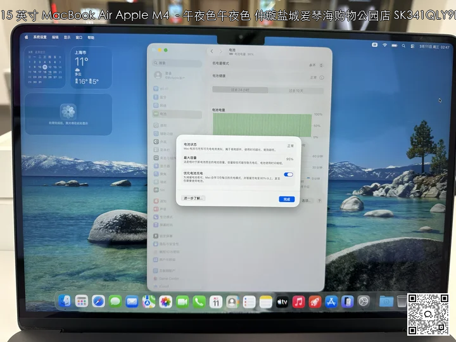This screenshot has height=342, width=456.
Task: Open the red rocket app in Dock
Action: click(x=315, y=302)
